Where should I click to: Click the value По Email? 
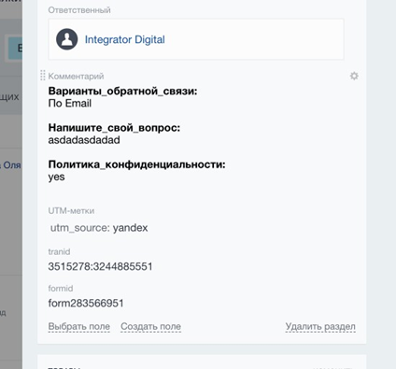pos(70,104)
